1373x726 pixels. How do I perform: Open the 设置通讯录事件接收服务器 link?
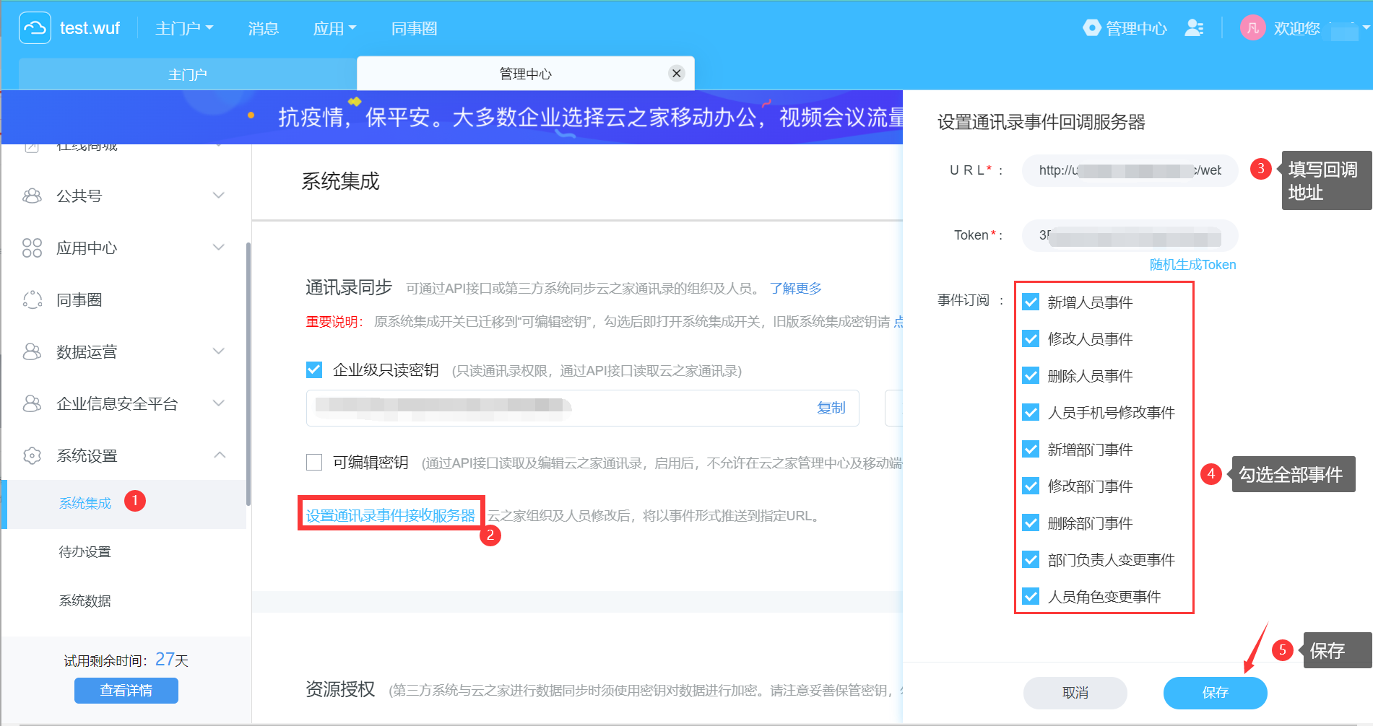(x=391, y=515)
